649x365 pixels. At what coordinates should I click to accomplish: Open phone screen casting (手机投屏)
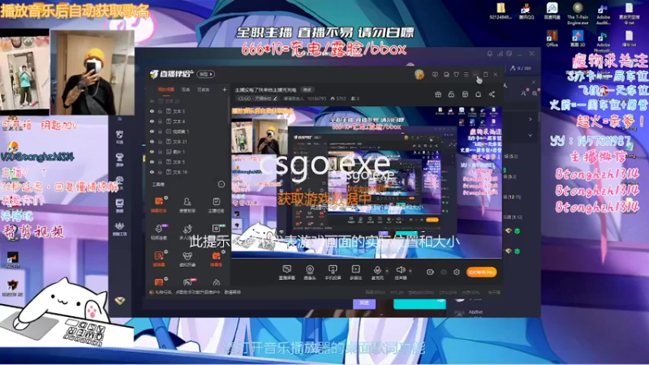pyautogui.click(x=333, y=273)
